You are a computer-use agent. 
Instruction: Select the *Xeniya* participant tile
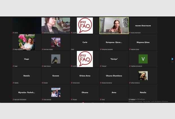(114, 59)
